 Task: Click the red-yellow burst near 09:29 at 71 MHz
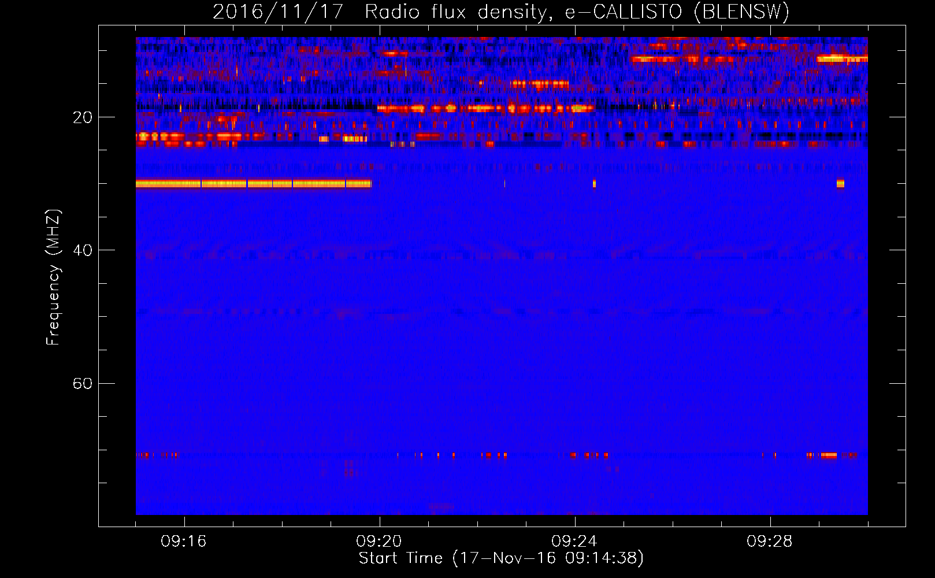[x=829, y=455]
